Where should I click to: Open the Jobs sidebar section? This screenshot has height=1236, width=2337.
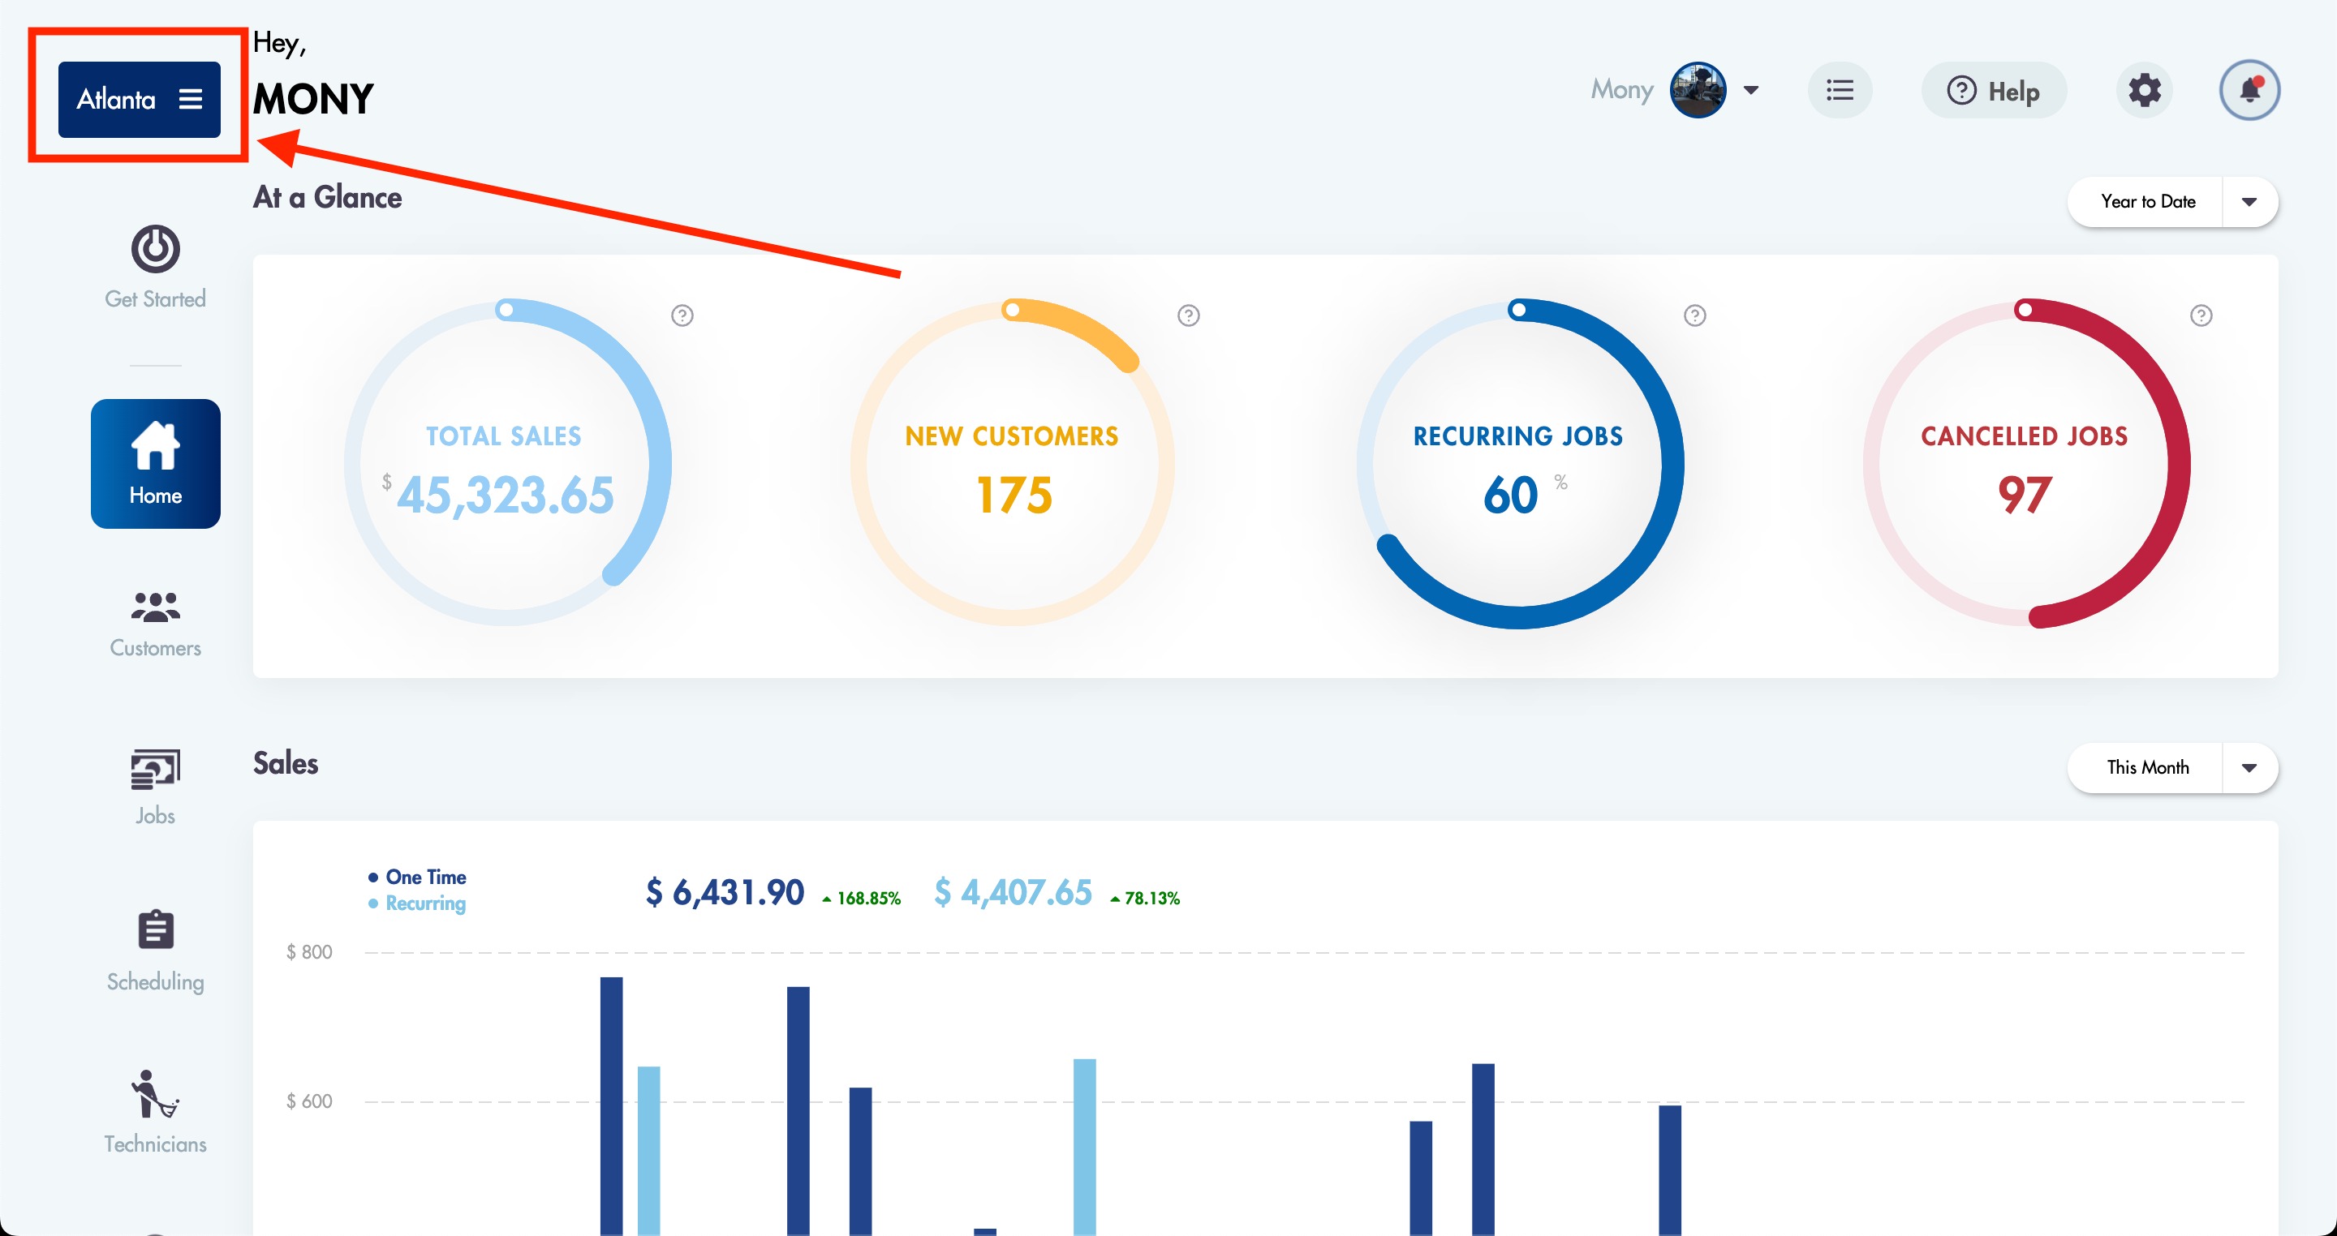pos(155,788)
